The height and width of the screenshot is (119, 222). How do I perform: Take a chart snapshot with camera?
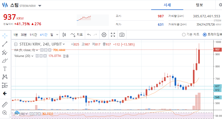[122, 35]
